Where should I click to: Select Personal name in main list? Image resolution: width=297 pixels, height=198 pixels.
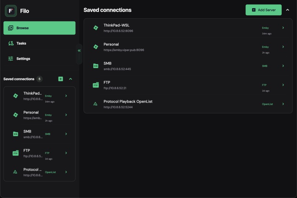(111, 44)
